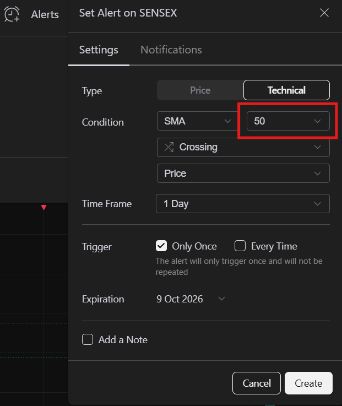Enable the Add a Note checkbox
Screen dimensions: 342x406
click(88, 339)
